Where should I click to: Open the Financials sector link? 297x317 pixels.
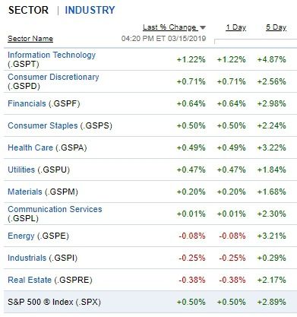[x=27, y=103]
